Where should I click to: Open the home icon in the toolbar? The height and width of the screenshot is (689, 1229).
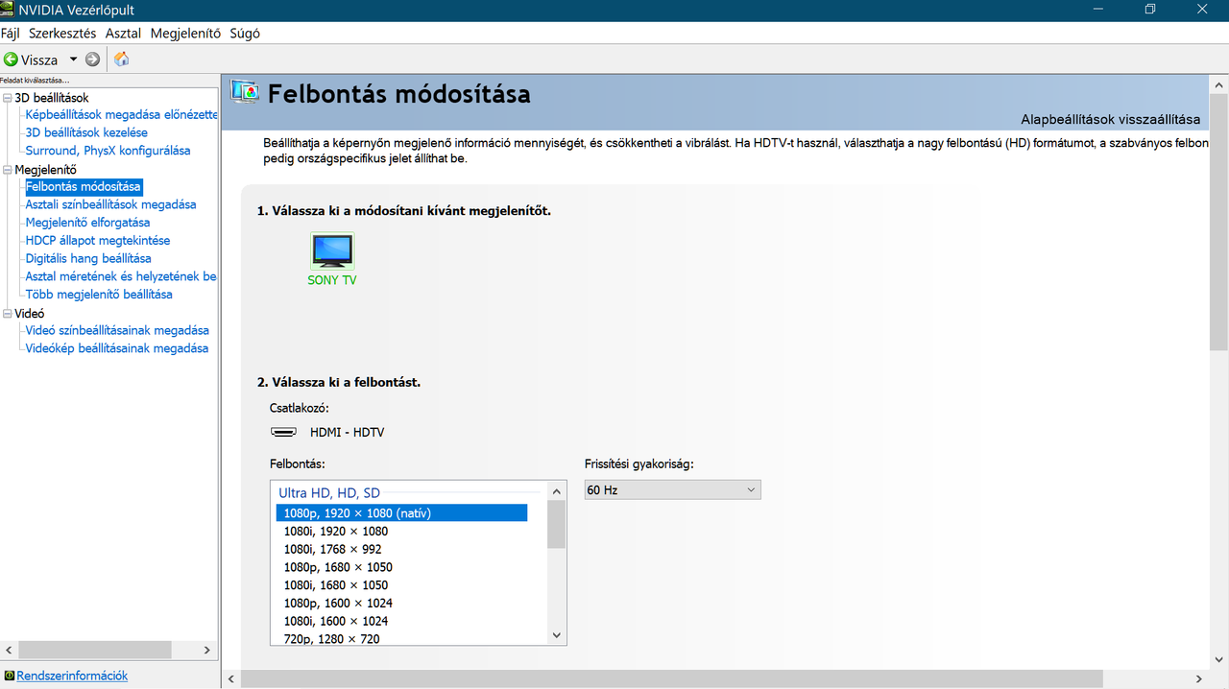(x=121, y=59)
